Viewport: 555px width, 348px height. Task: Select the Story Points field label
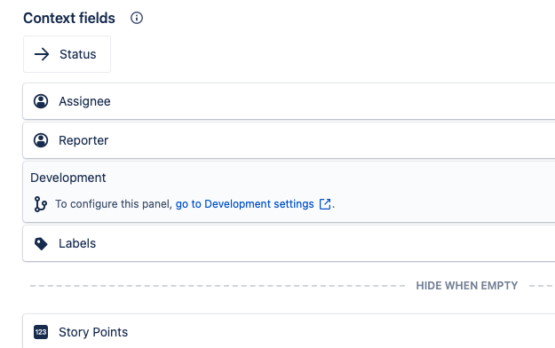pyautogui.click(x=93, y=332)
